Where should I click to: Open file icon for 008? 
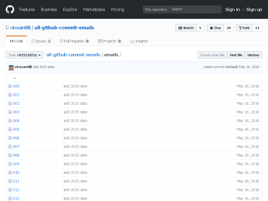pos(10,155)
